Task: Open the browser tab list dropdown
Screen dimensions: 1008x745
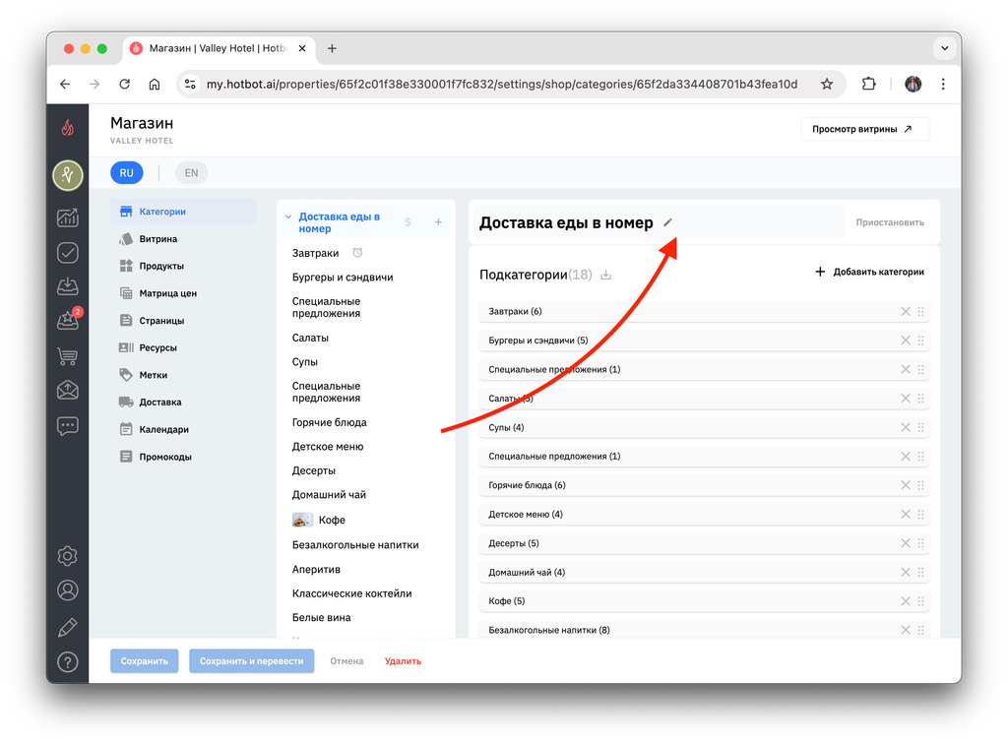Action: (x=944, y=48)
